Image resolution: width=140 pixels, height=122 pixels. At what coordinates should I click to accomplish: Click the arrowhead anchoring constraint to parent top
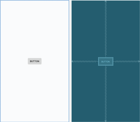point(106,1)
